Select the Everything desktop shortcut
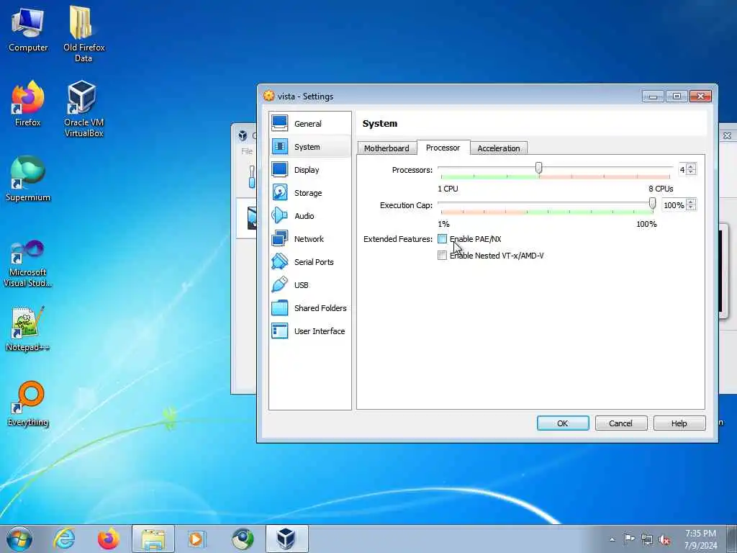The height and width of the screenshot is (553, 737). point(28,403)
